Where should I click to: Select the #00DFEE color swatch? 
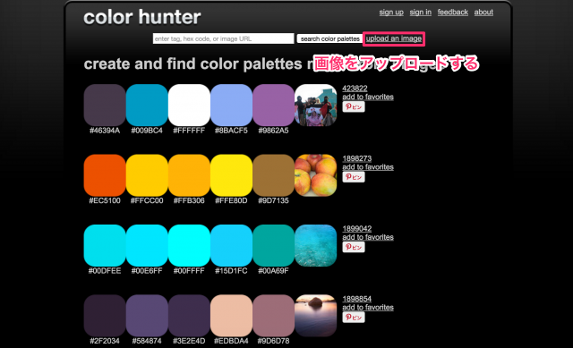(x=105, y=245)
